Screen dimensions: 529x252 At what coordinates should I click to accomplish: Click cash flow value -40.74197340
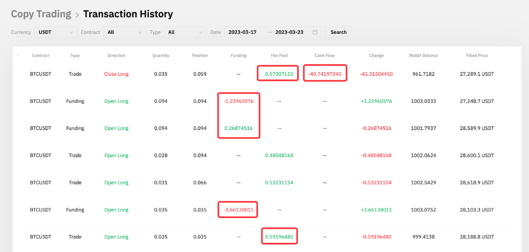[x=325, y=74]
